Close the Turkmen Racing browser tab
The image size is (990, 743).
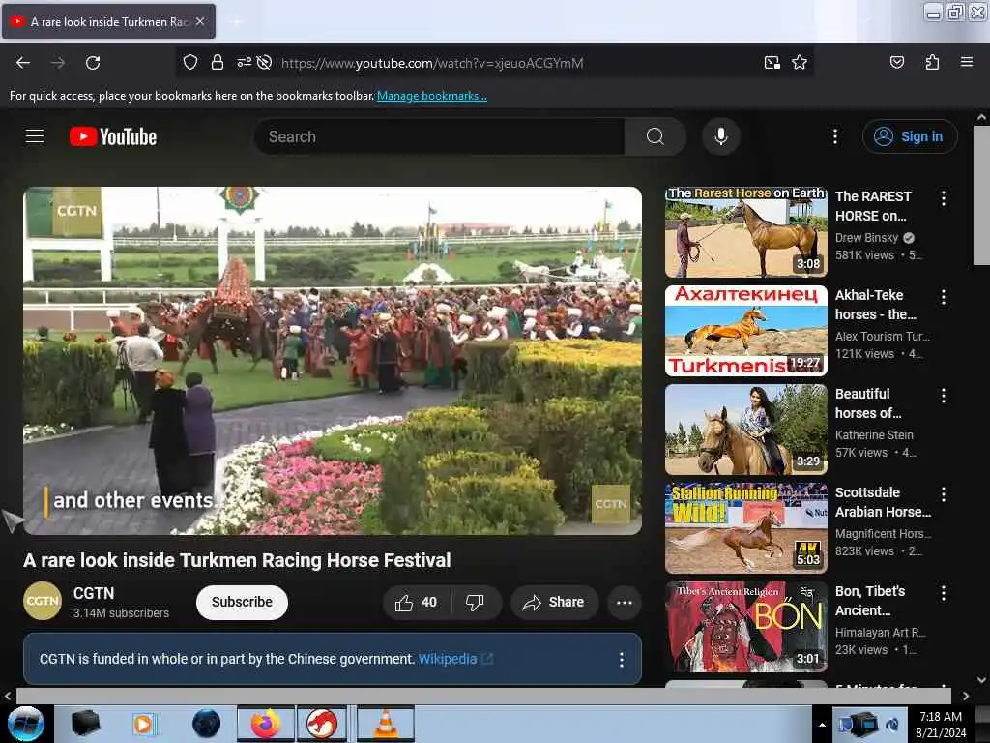pyautogui.click(x=200, y=21)
